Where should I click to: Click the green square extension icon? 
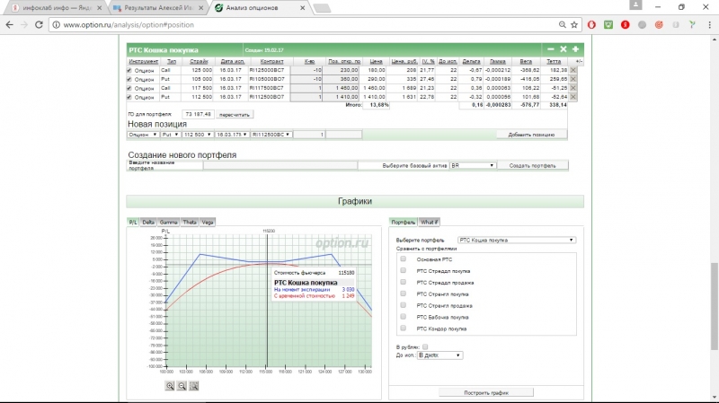[608, 25]
